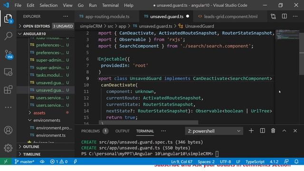Viewport: 304px width, 171px height.
Task: Open Source Control view with 156 badge
Action: [9, 54]
